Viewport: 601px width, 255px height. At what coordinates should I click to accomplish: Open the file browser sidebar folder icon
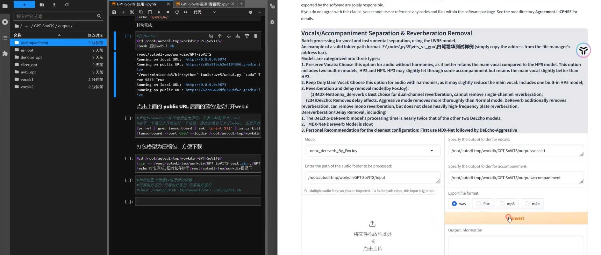(5, 6)
